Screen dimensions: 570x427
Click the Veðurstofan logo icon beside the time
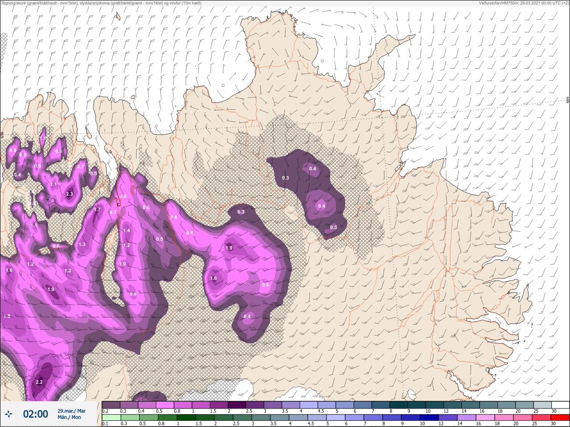(8, 415)
